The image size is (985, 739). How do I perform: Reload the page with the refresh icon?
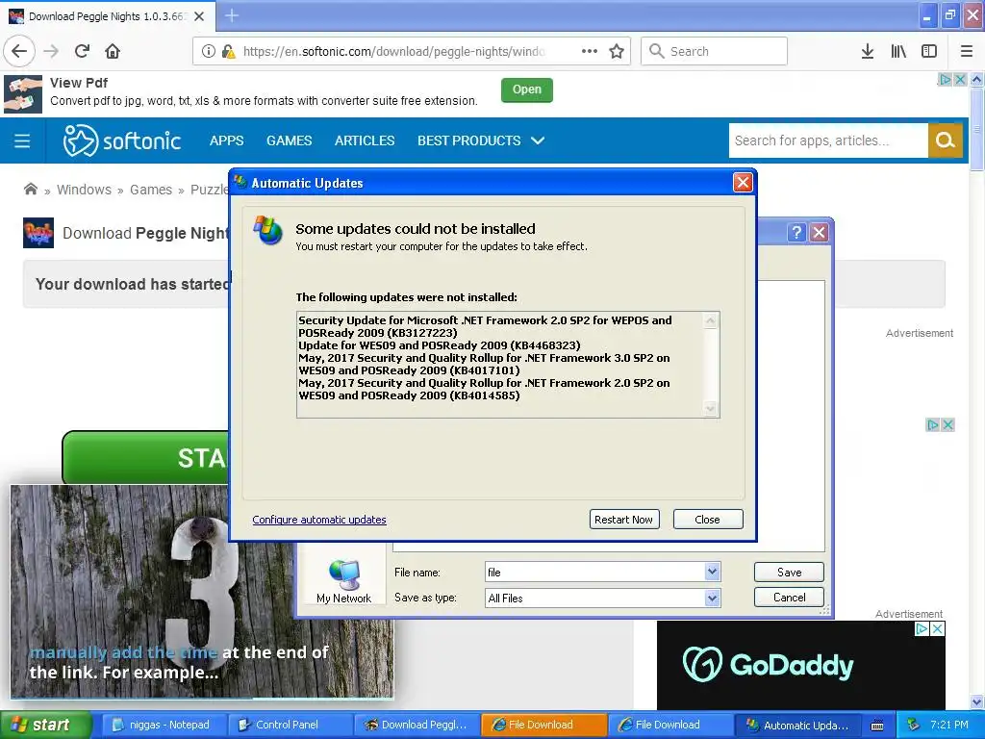82,51
